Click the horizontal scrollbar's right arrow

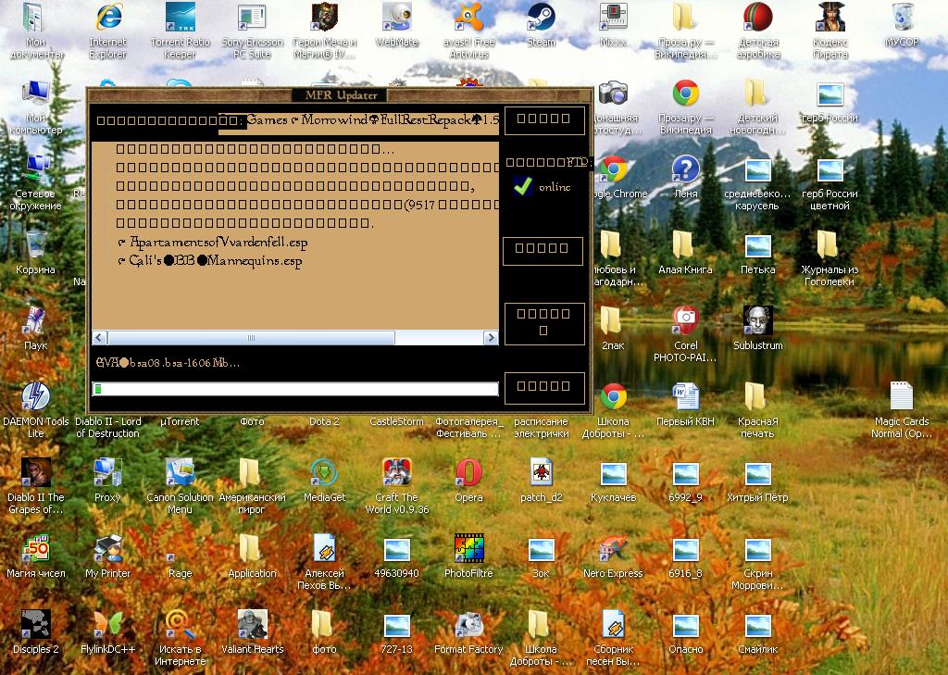[x=490, y=338]
